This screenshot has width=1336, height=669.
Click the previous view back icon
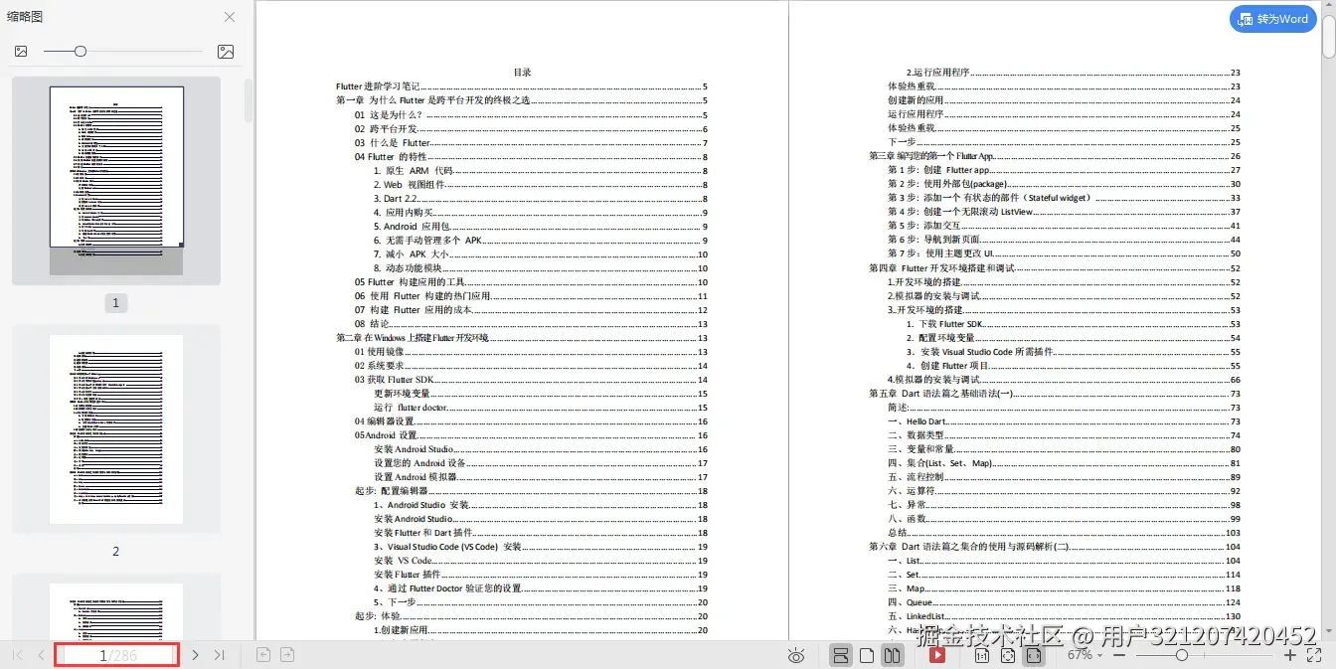point(263,655)
